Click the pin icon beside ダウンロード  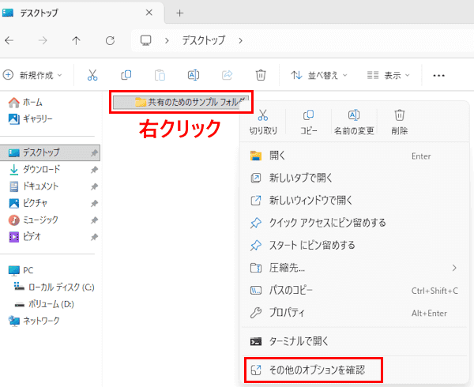94,170
